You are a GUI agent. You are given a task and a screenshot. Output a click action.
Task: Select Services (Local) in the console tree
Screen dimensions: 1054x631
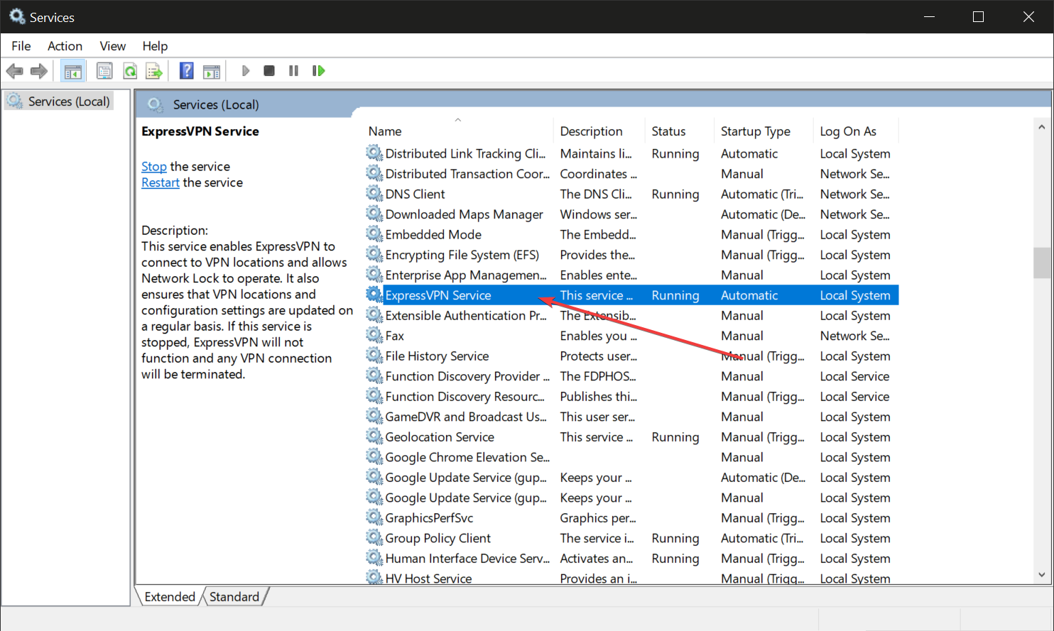click(x=68, y=101)
